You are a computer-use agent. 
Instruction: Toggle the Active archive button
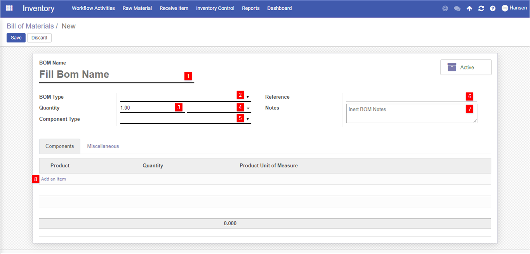coord(466,67)
